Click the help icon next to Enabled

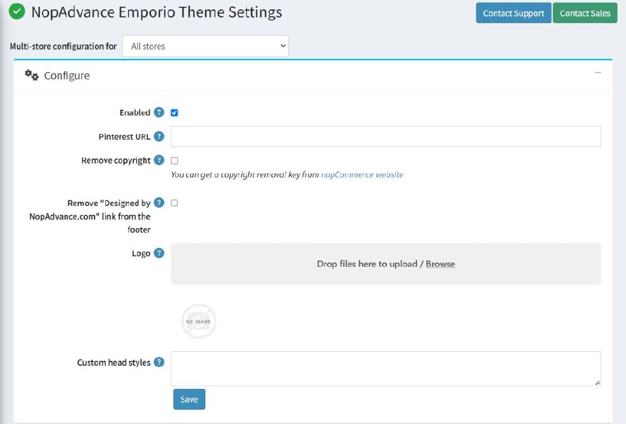click(159, 113)
